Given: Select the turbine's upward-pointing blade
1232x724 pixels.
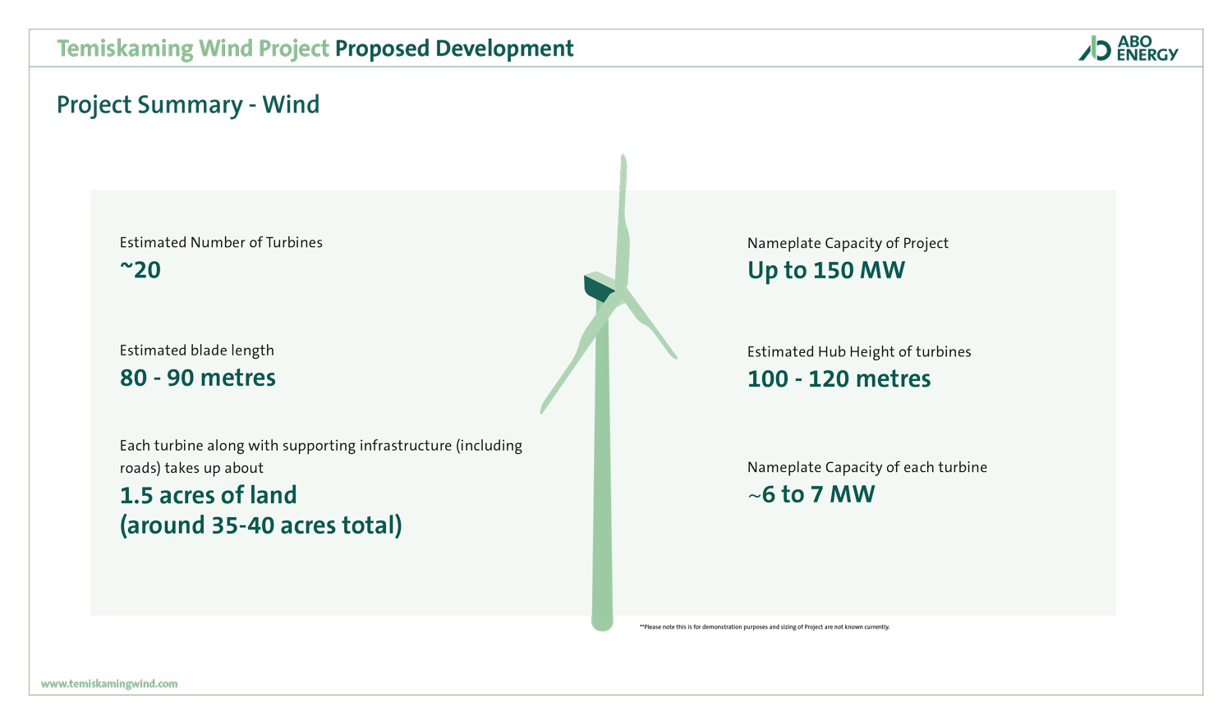Looking at the screenshot, I should pos(624,213).
